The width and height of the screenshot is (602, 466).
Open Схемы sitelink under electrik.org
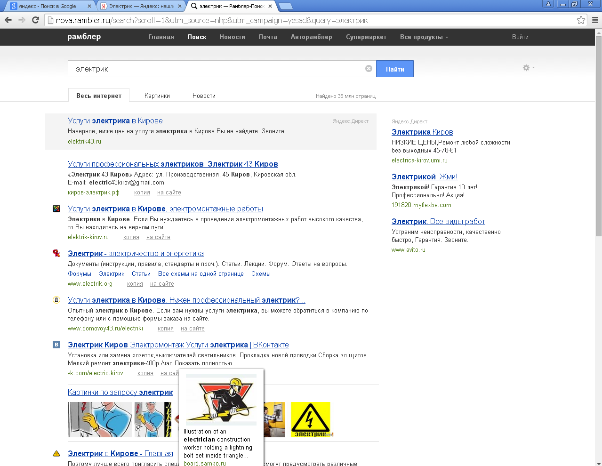(x=261, y=273)
